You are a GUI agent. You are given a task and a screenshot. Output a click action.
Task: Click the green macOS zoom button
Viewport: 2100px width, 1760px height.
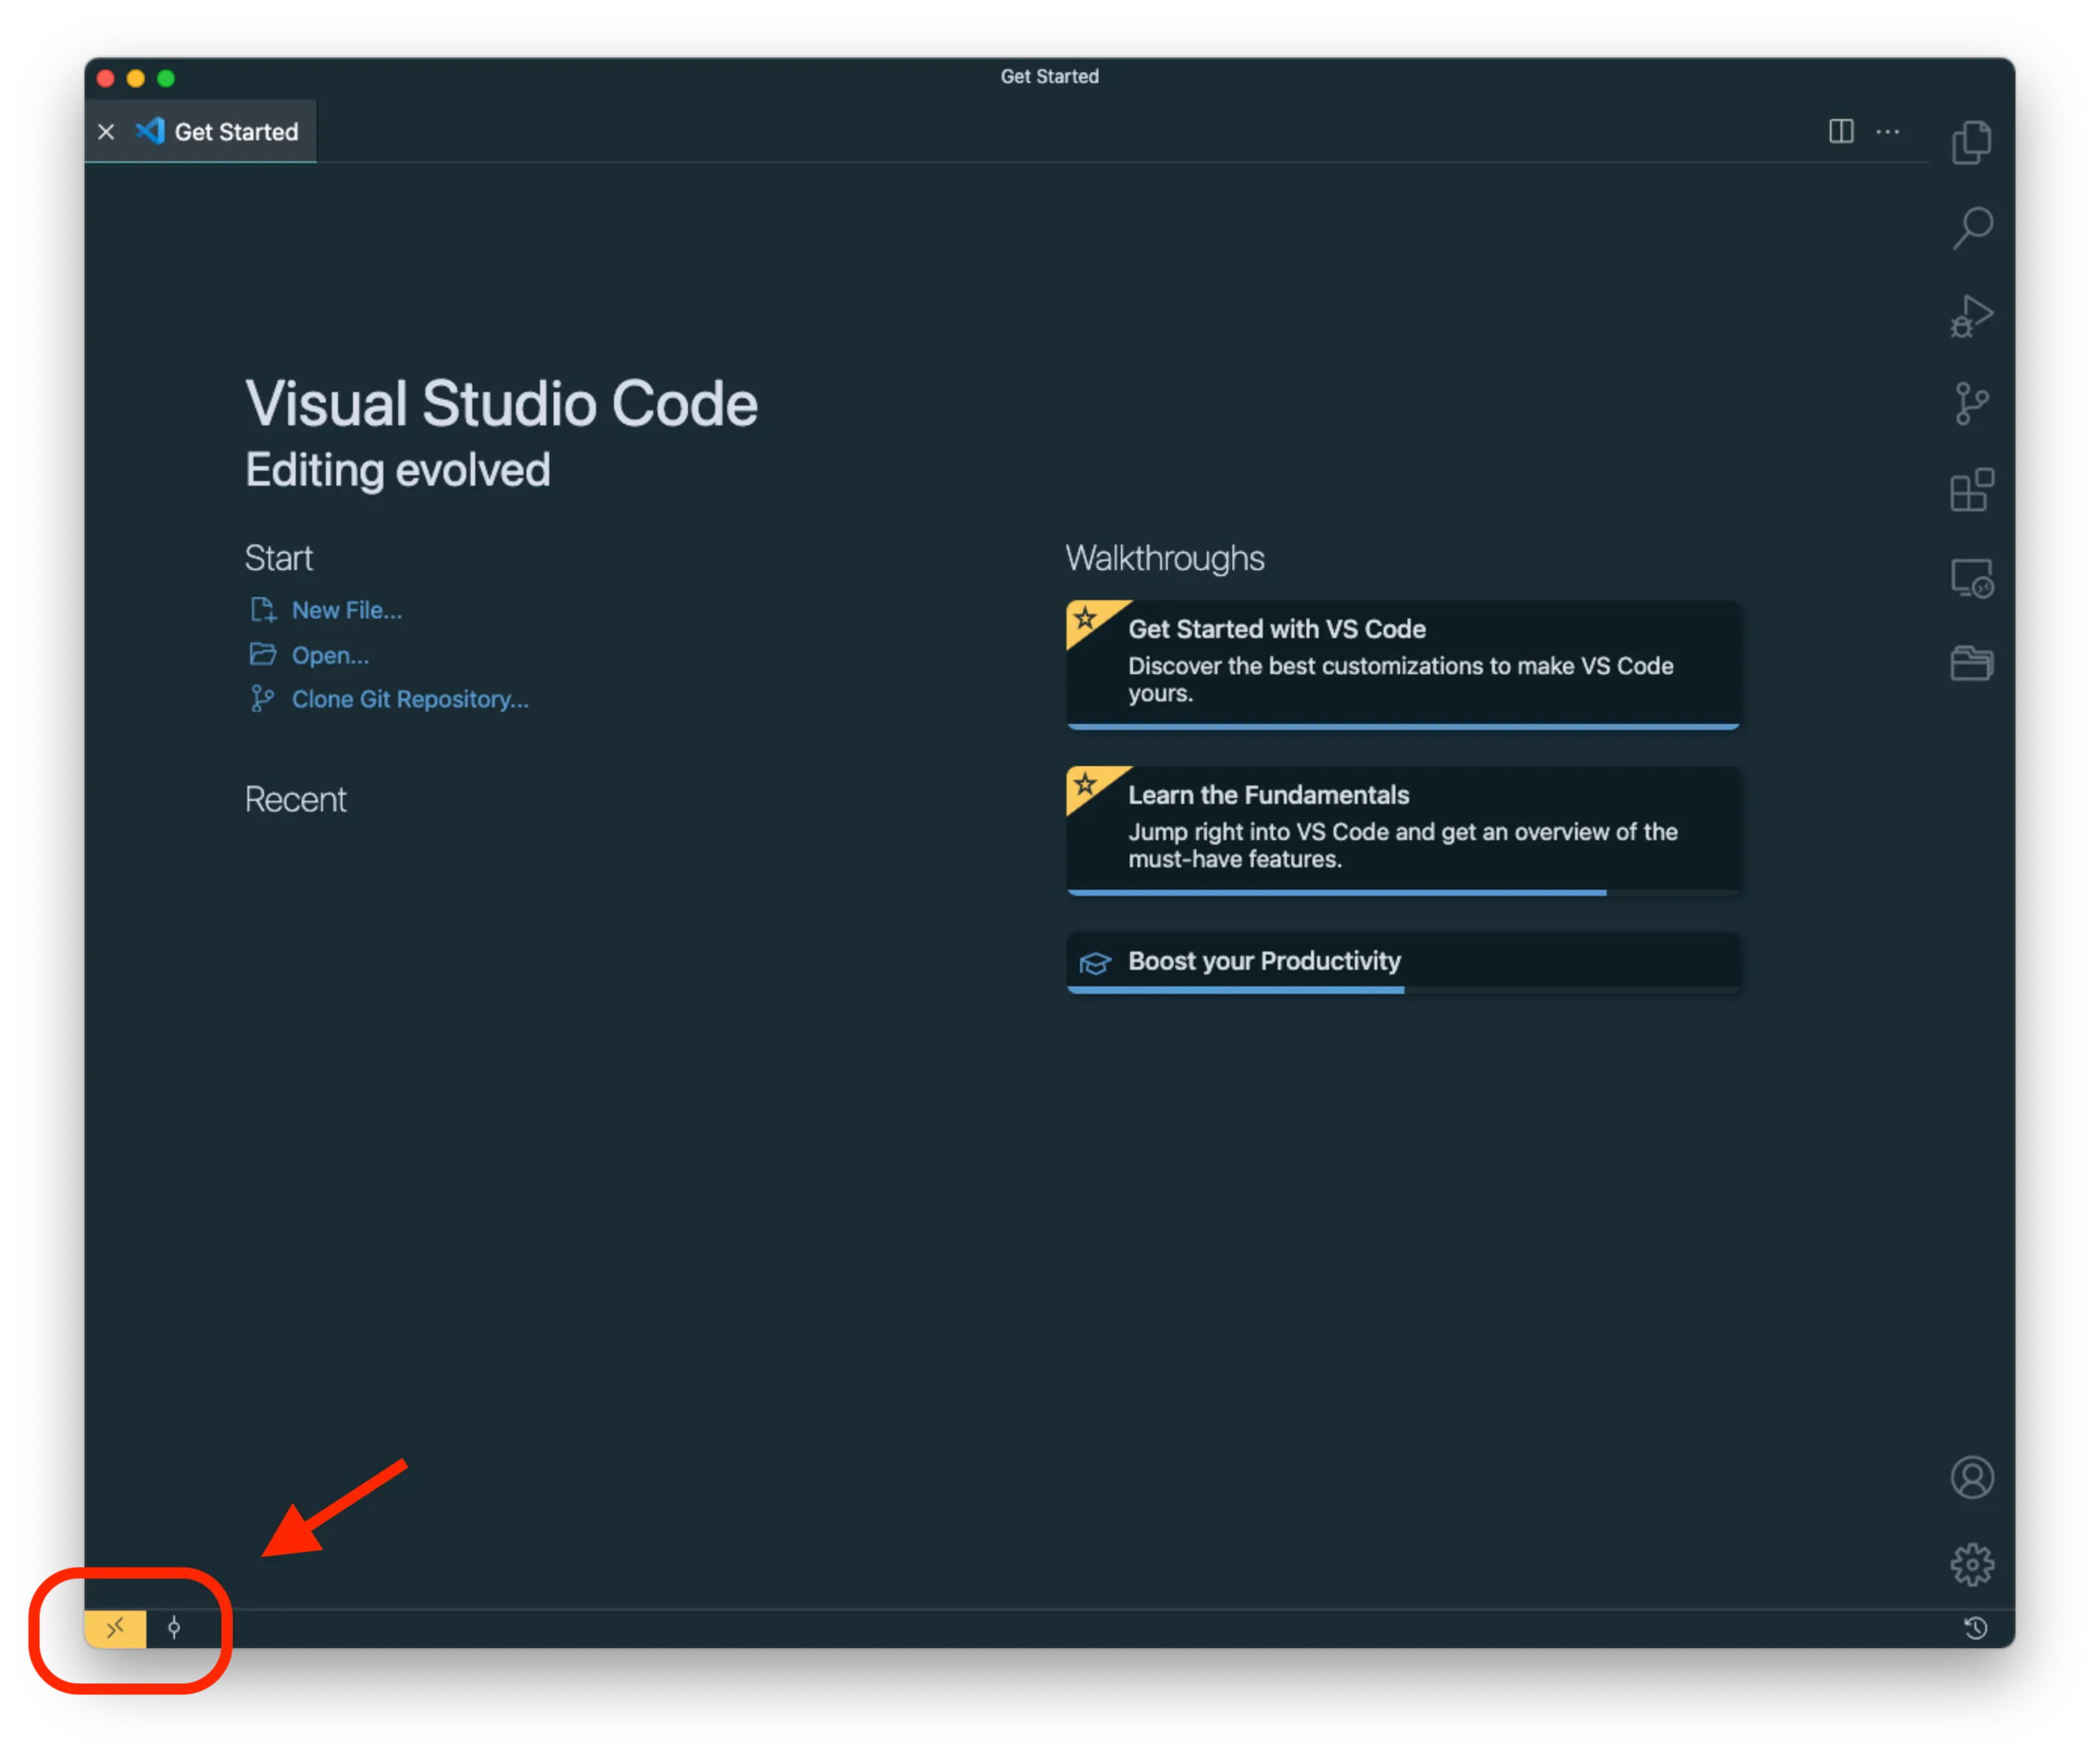(x=166, y=78)
